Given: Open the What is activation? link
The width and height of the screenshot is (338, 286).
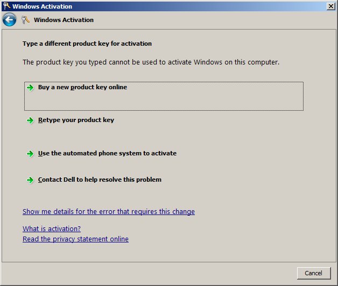Looking at the screenshot, I should (x=52, y=229).
